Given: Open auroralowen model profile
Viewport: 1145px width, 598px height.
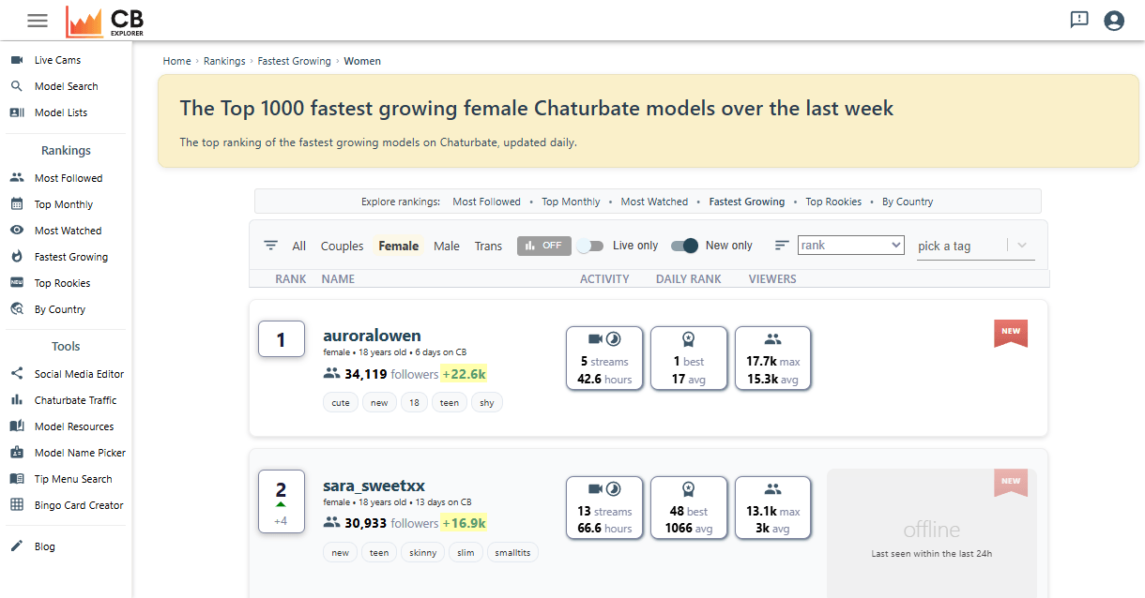Looking at the screenshot, I should pos(372,336).
